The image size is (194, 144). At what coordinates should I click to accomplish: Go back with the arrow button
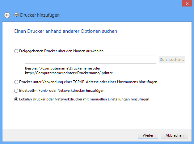click(7, 15)
